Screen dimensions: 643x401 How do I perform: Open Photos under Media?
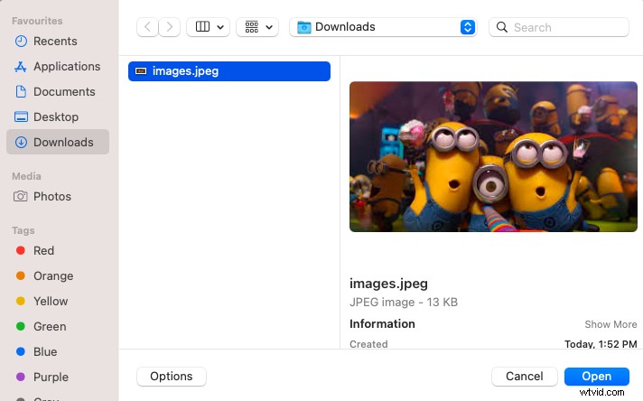coord(58,196)
